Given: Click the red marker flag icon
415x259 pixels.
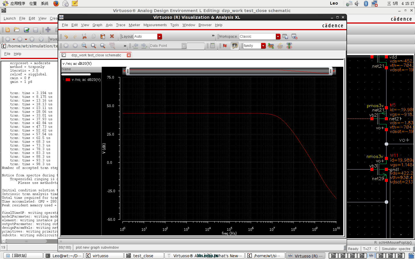Looking at the screenshot, I should (225, 45).
